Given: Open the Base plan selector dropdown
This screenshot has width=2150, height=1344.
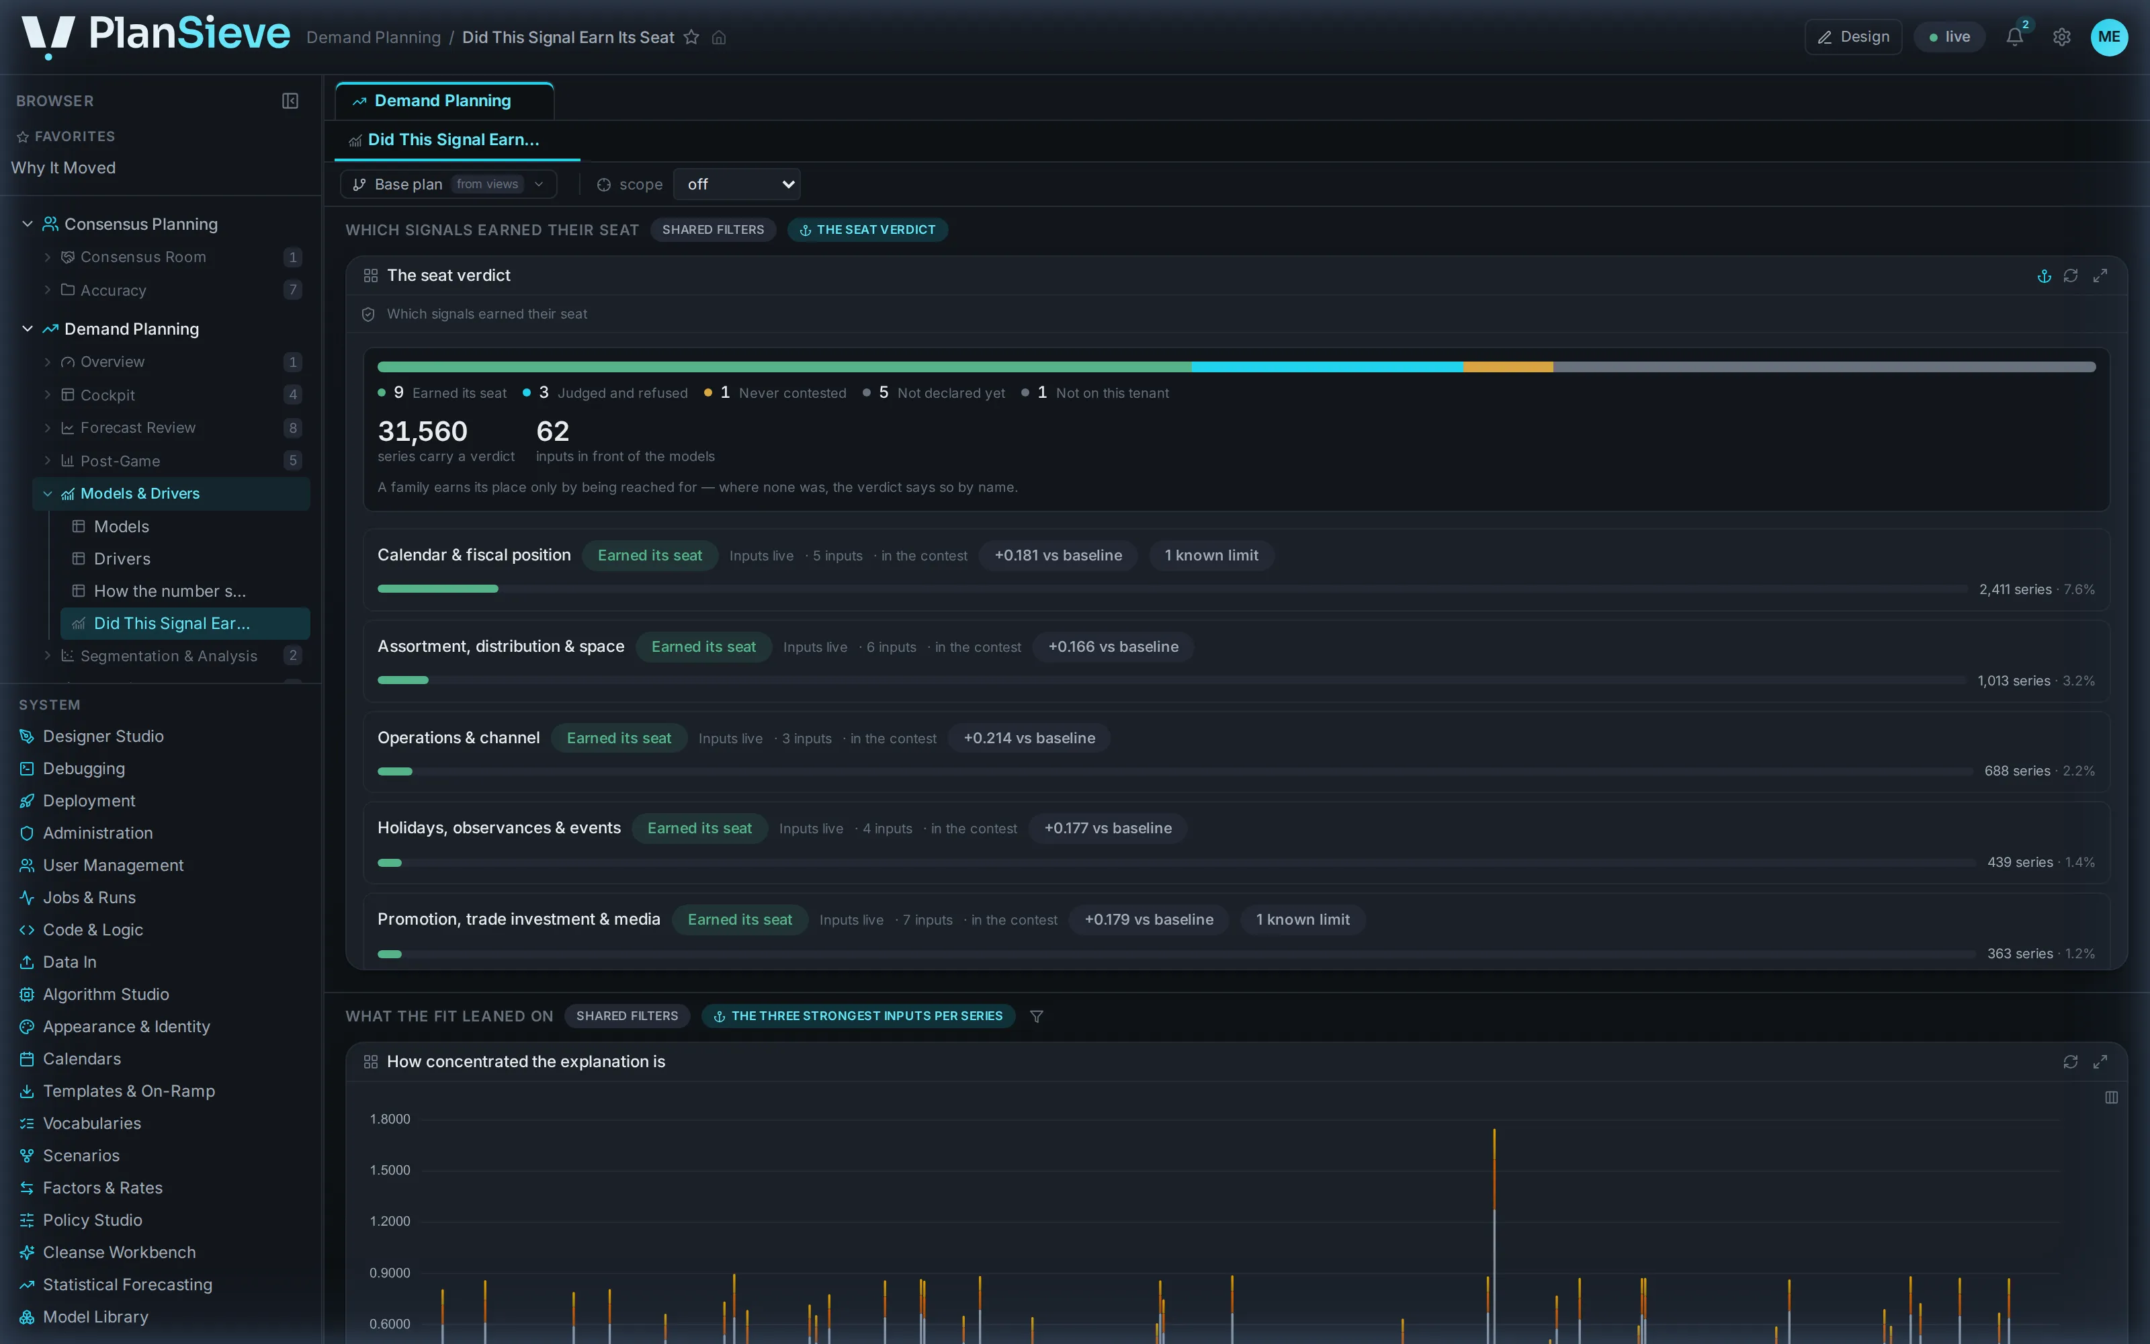Looking at the screenshot, I should [x=449, y=184].
